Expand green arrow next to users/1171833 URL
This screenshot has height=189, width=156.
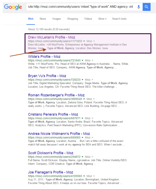click(84, 41)
